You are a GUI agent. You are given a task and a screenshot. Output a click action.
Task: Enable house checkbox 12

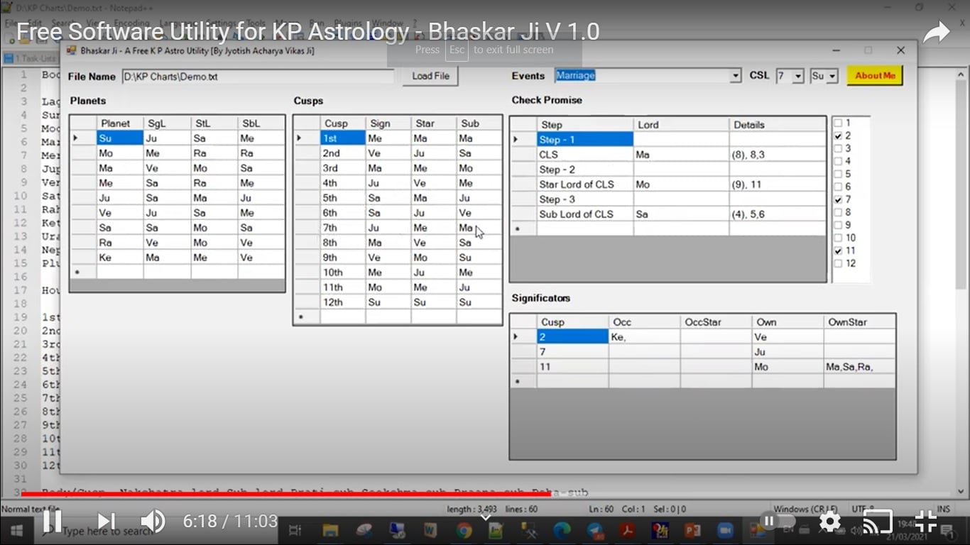click(838, 263)
